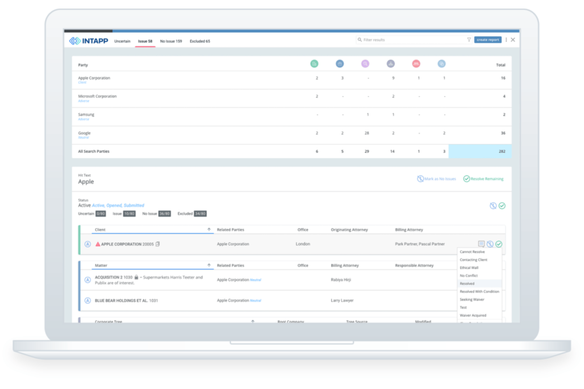Click the filter funnel icon in search box
The height and width of the screenshot is (389, 584).
469,40
